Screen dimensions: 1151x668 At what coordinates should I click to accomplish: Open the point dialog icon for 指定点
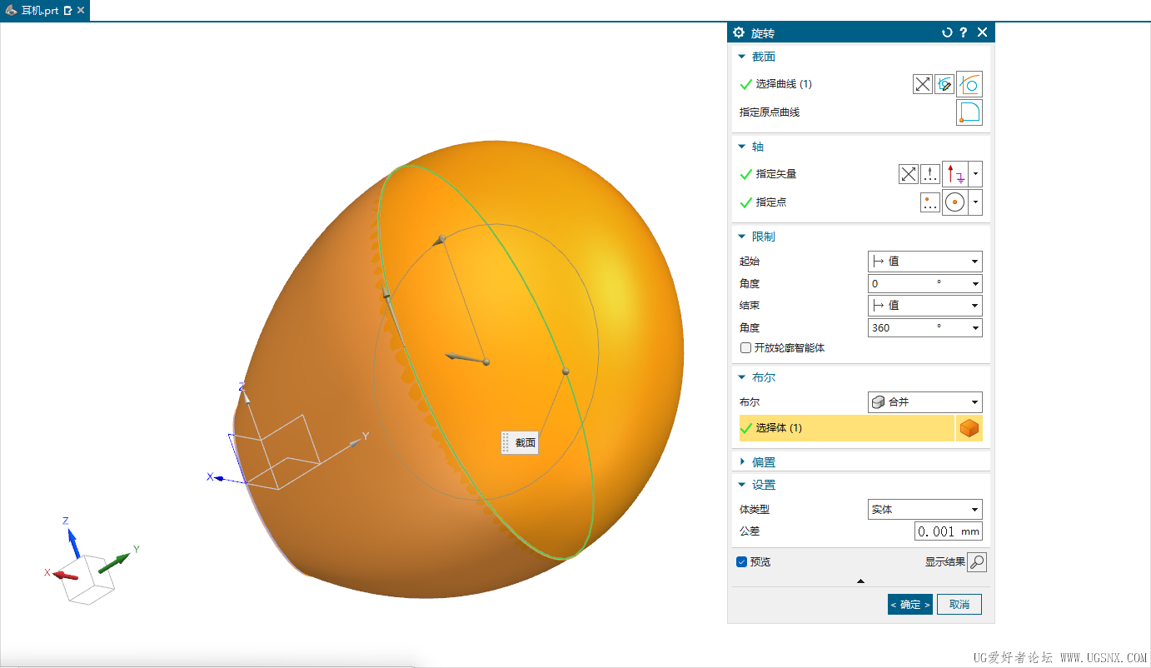click(929, 202)
